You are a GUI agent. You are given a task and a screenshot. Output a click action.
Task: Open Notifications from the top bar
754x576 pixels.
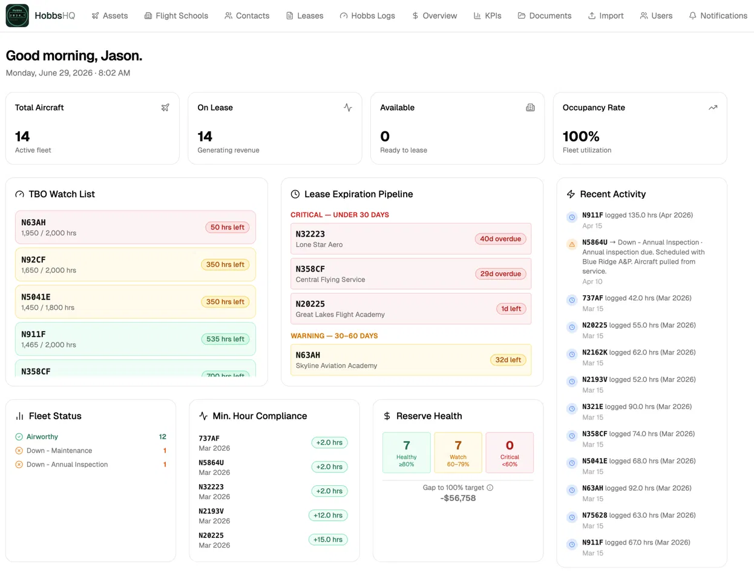[x=718, y=16]
